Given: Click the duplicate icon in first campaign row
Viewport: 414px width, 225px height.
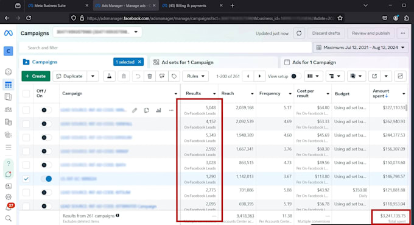Looking at the screenshot, I should click(x=147, y=110).
